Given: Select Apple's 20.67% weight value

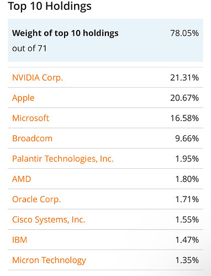Looking at the screenshot, I should [x=184, y=98].
